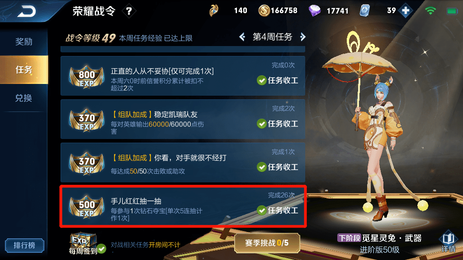Tap the 稳定凯瑞队友 task completed checkmark

262,124
